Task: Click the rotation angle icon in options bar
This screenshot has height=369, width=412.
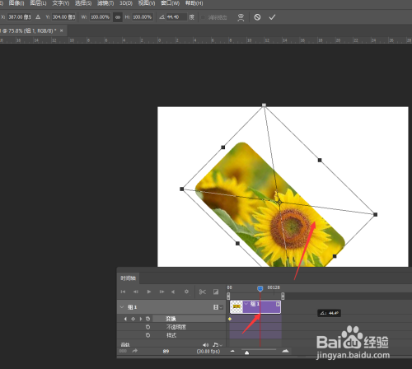Action: click(x=162, y=17)
